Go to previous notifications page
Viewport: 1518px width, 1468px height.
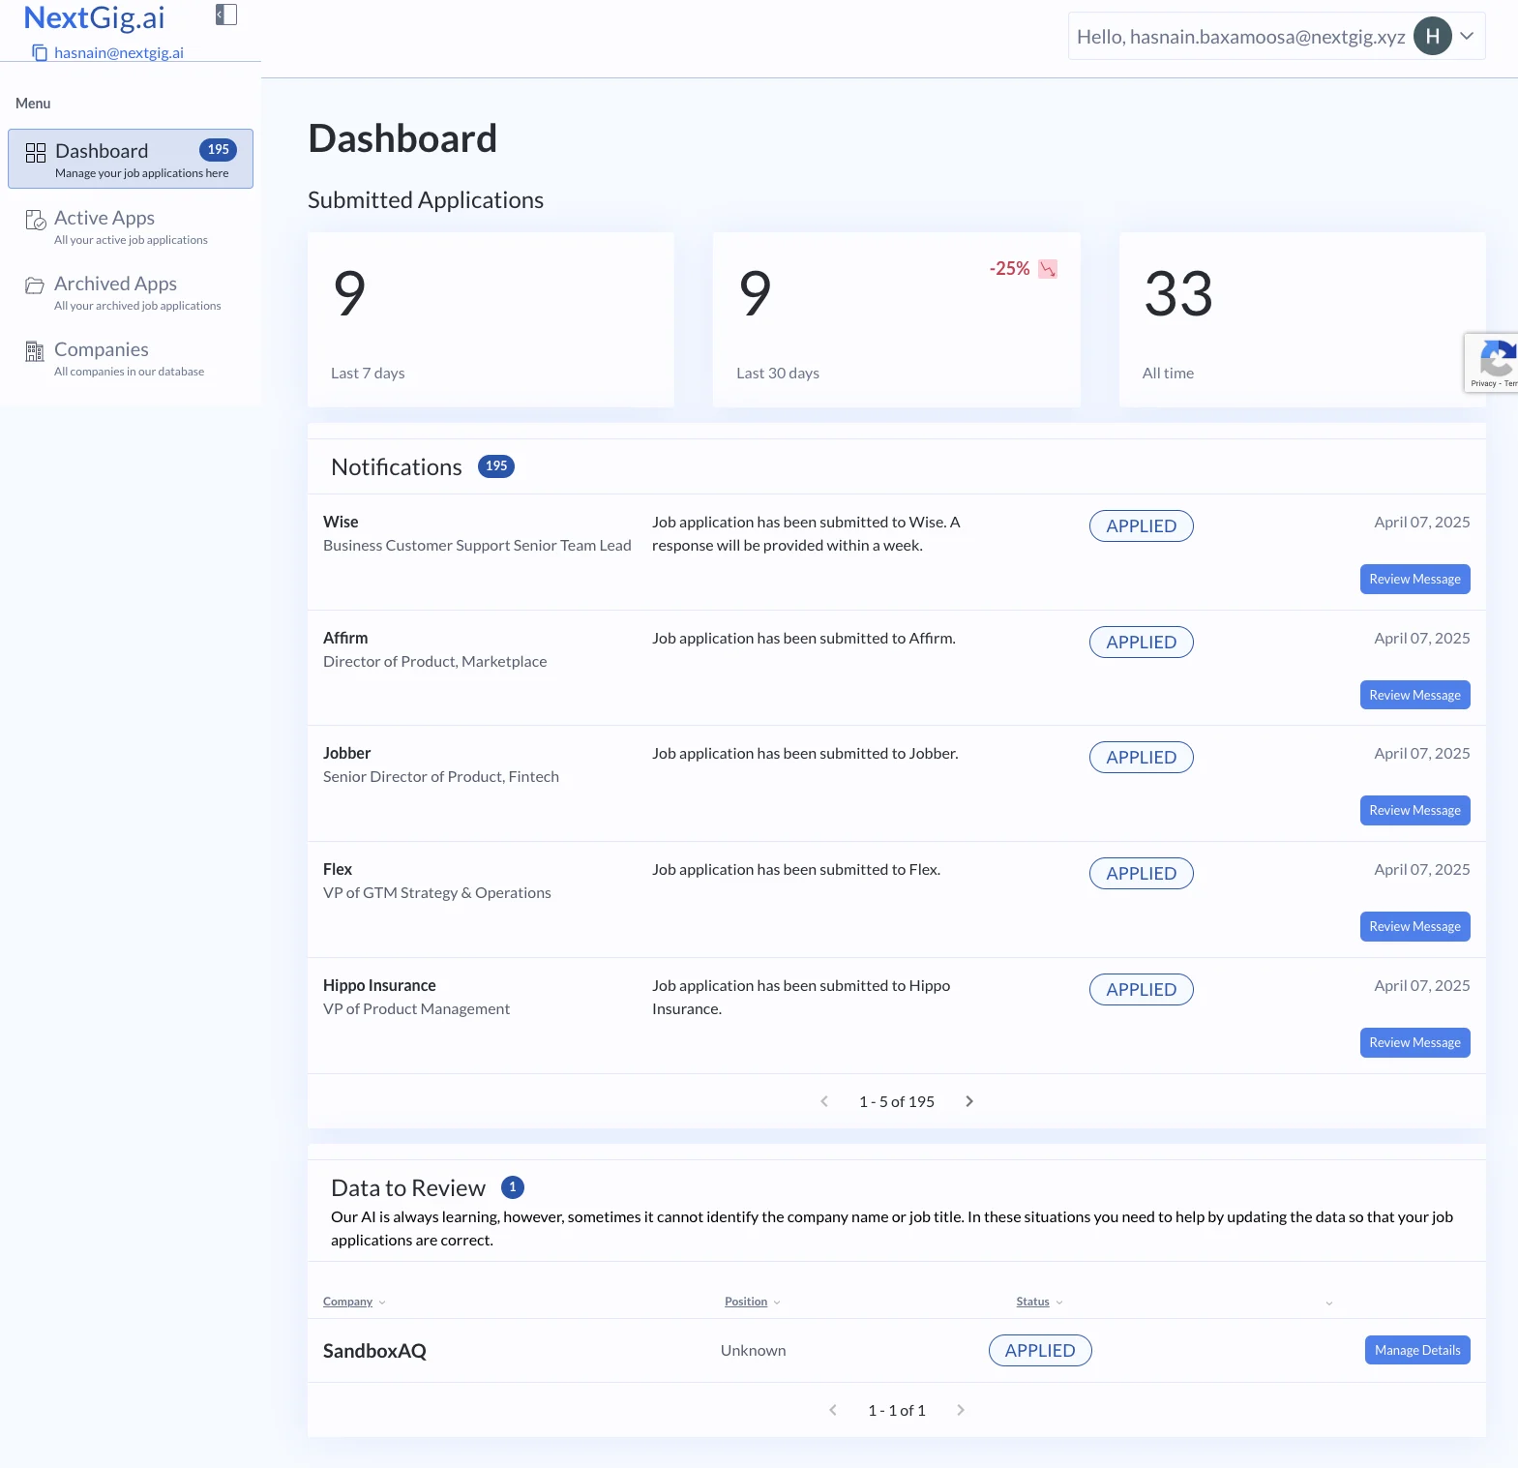[x=824, y=1101]
